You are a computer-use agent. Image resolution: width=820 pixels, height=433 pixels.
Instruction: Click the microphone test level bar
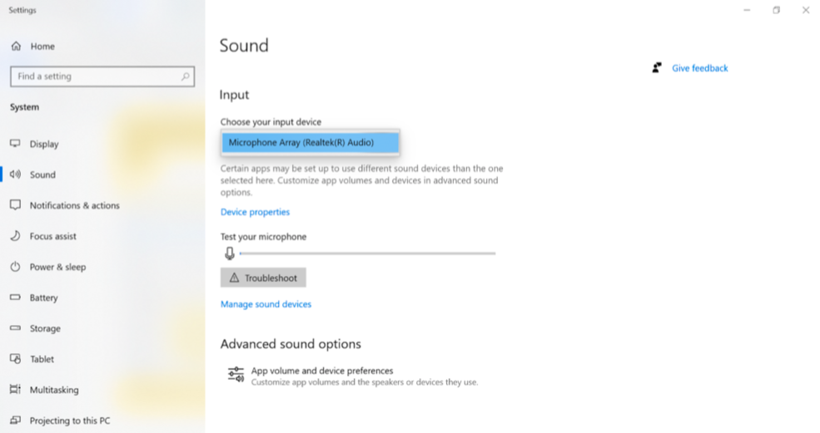pos(368,253)
